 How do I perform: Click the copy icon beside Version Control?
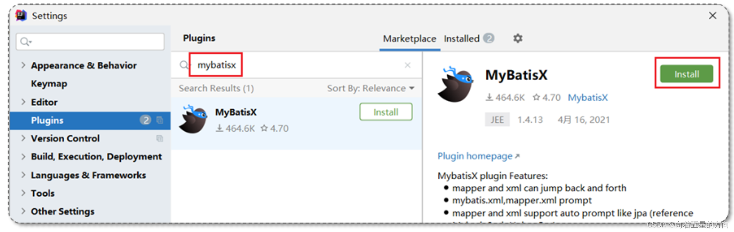click(159, 138)
